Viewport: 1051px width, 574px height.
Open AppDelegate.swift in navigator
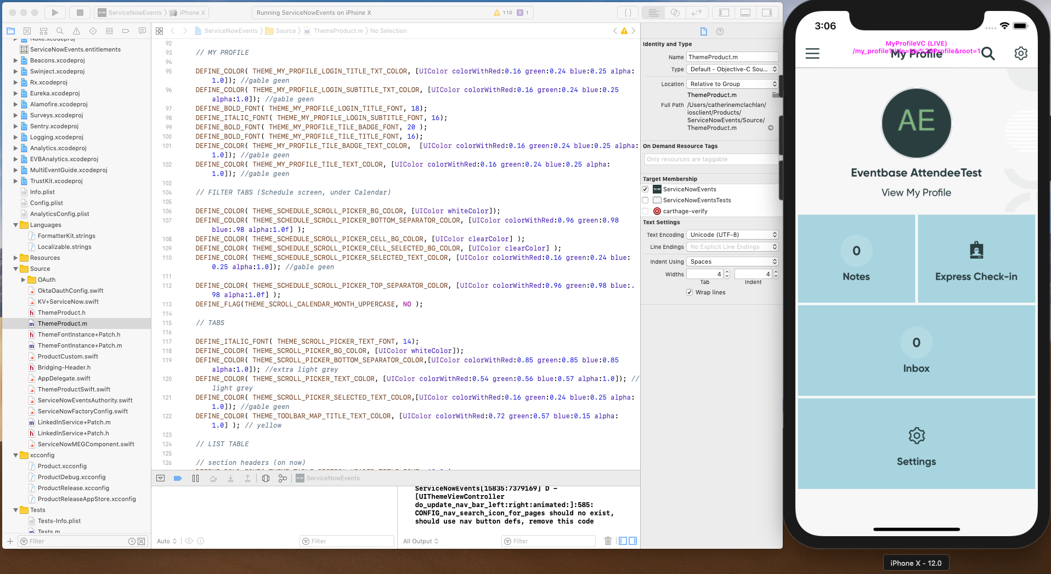click(x=64, y=378)
